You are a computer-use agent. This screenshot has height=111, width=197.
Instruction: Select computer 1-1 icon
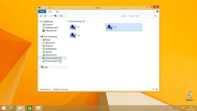click(x=73, y=27)
